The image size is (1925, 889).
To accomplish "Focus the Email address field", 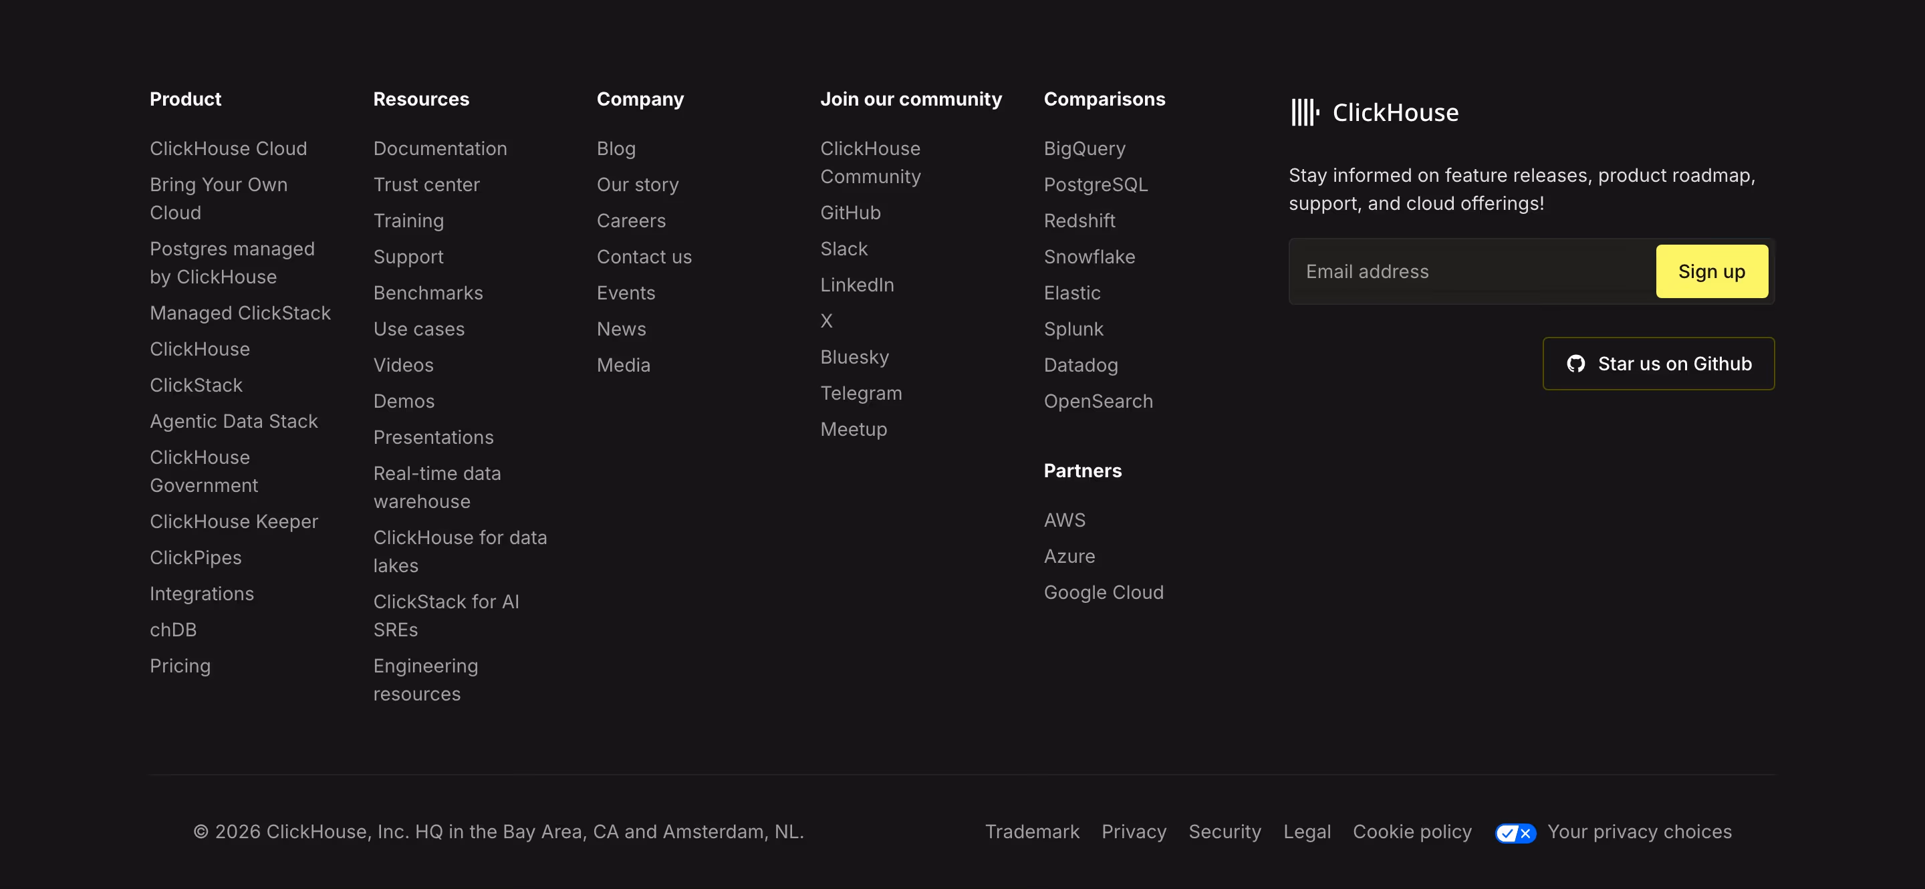I will (x=1471, y=271).
